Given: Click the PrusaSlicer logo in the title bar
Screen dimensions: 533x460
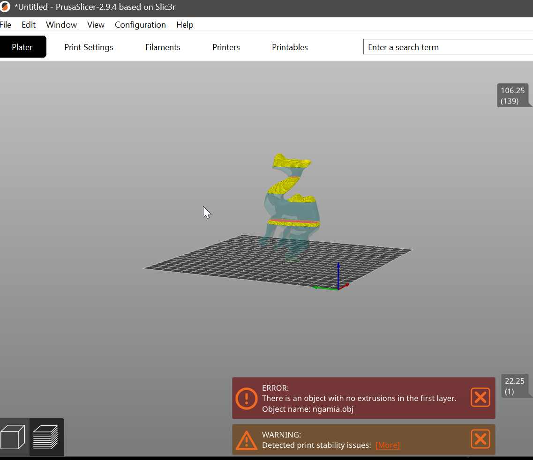Looking at the screenshot, I should (5, 7).
